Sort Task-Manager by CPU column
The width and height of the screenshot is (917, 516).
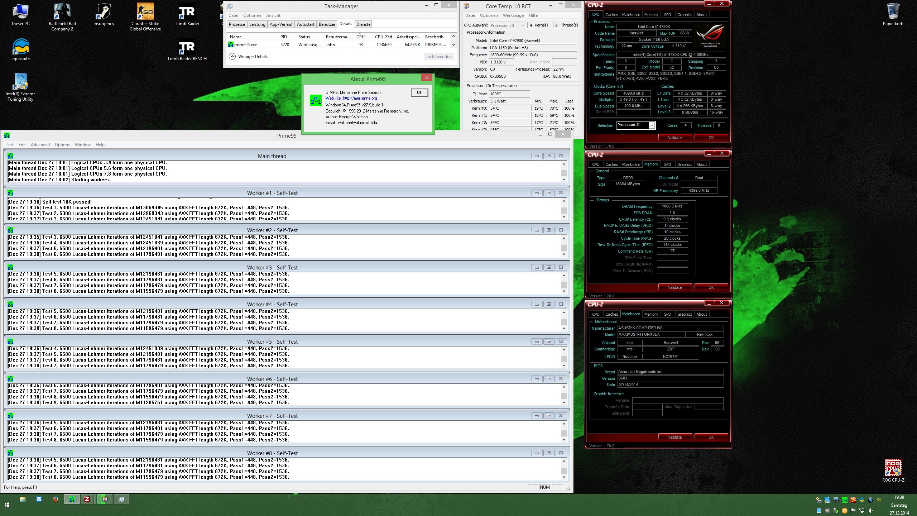point(360,37)
